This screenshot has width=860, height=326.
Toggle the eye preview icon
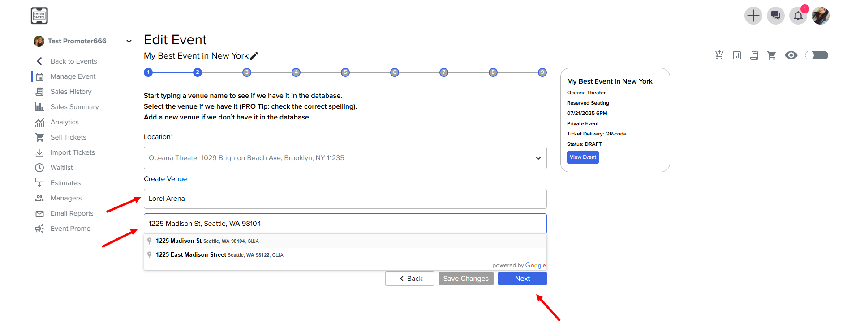click(x=791, y=55)
